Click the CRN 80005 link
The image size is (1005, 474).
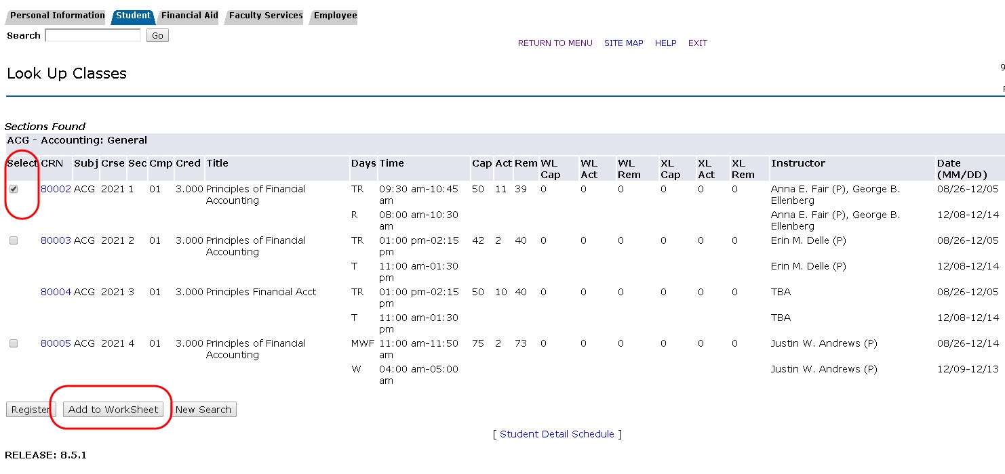coord(56,344)
